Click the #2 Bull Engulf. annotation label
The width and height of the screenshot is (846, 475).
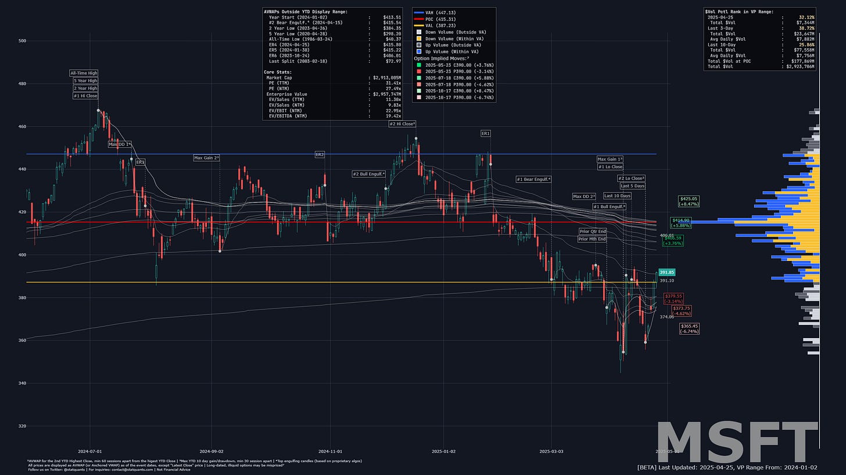[x=369, y=174]
